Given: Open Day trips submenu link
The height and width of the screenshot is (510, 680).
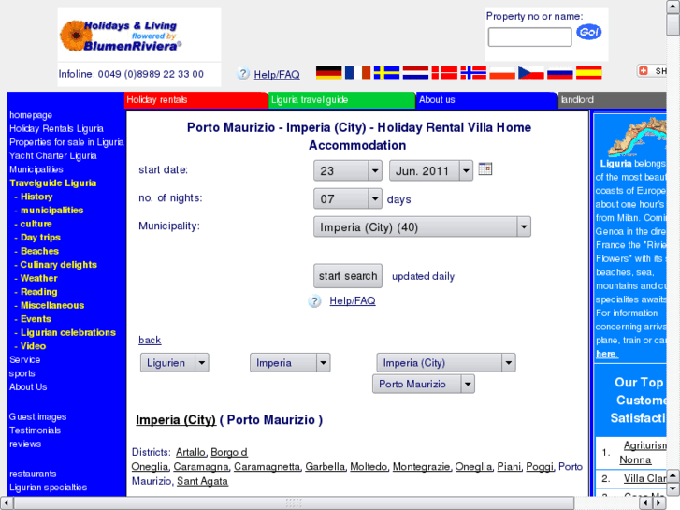Looking at the screenshot, I should coord(40,238).
